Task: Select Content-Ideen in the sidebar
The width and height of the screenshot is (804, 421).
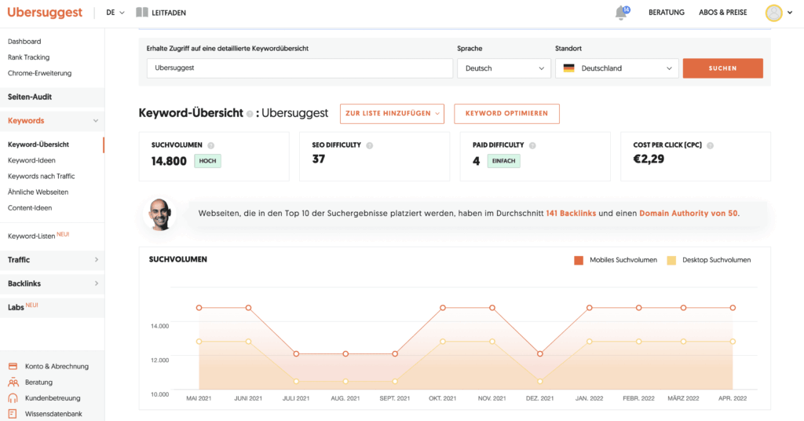Action: (30, 208)
